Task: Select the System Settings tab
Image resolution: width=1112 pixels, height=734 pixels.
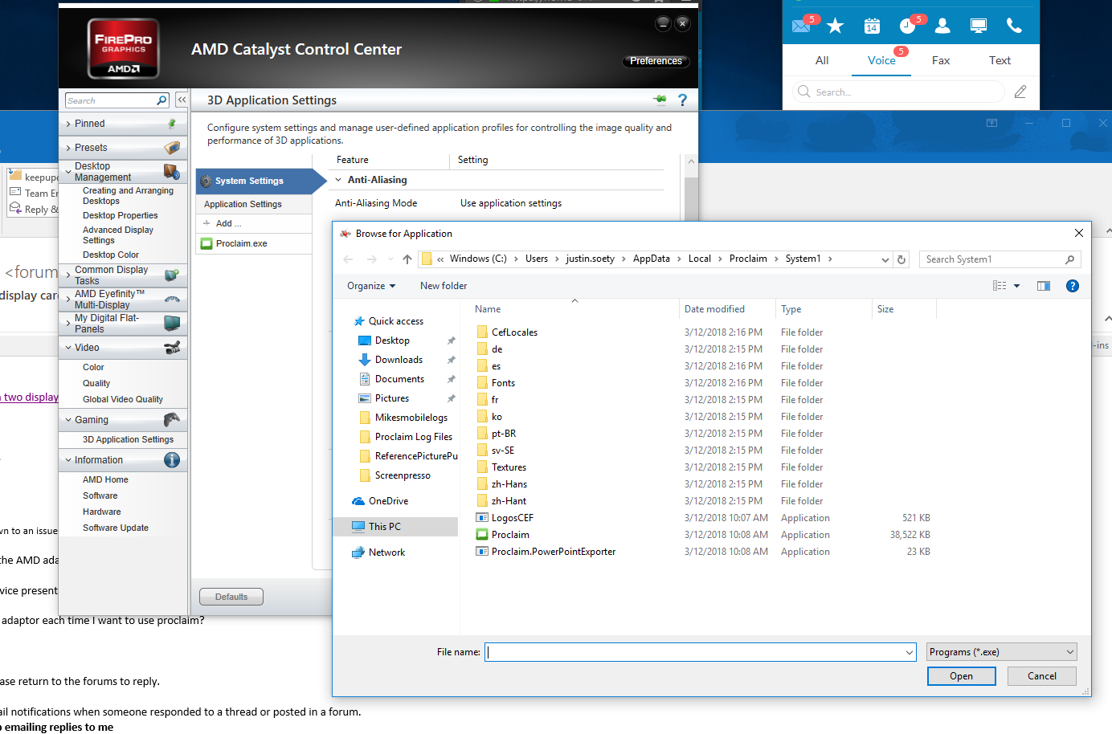Action: tap(254, 181)
